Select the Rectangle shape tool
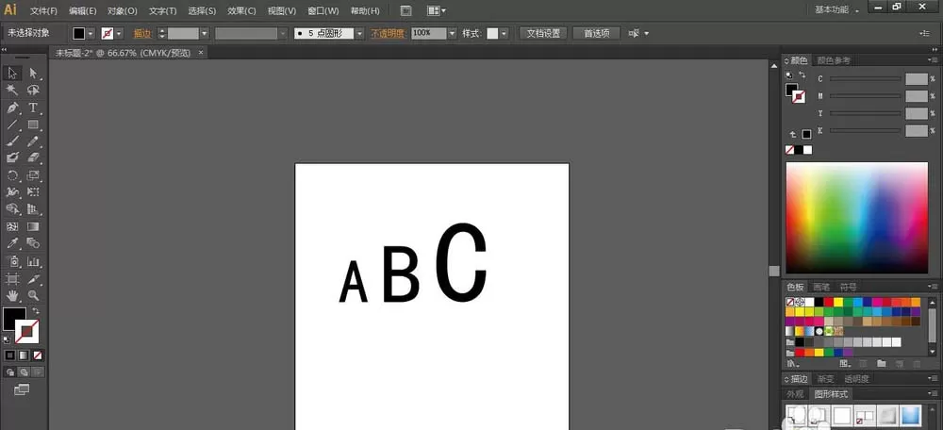Viewport: 943px width, 430px height. tap(33, 124)
